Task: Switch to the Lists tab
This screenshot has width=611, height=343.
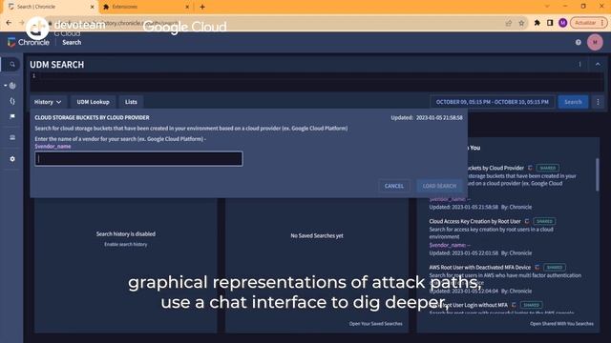Action: (131, 102)
